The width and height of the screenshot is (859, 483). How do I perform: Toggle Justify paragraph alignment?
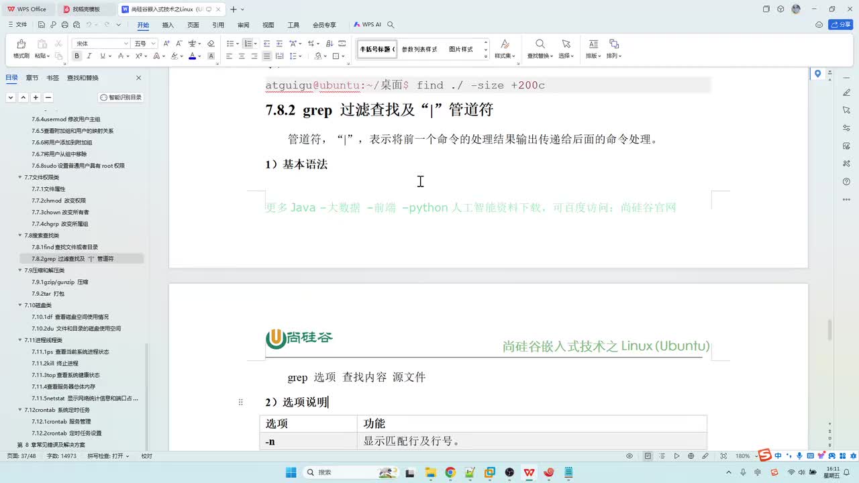coord(266,56)
